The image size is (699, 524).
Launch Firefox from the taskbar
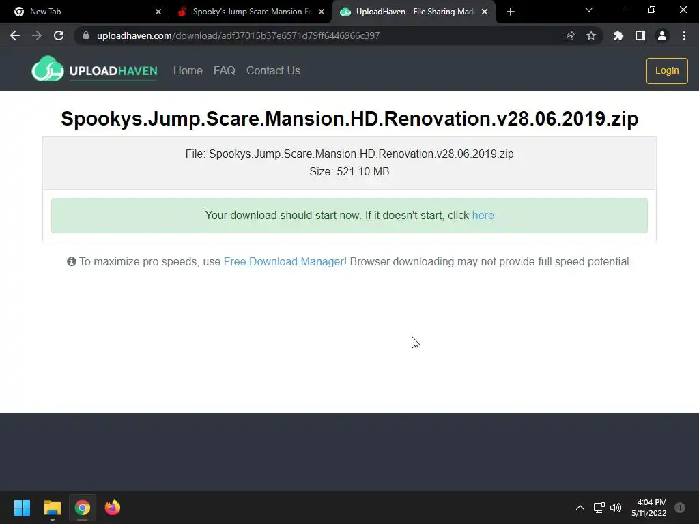coord(113,508)
